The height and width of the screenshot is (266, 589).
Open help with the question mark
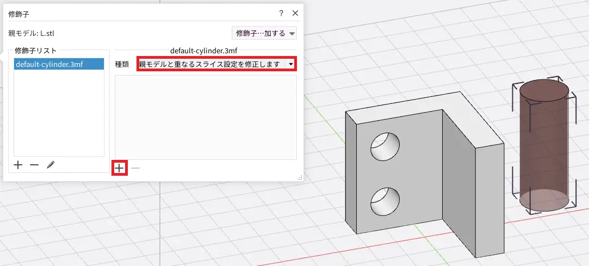281,13
